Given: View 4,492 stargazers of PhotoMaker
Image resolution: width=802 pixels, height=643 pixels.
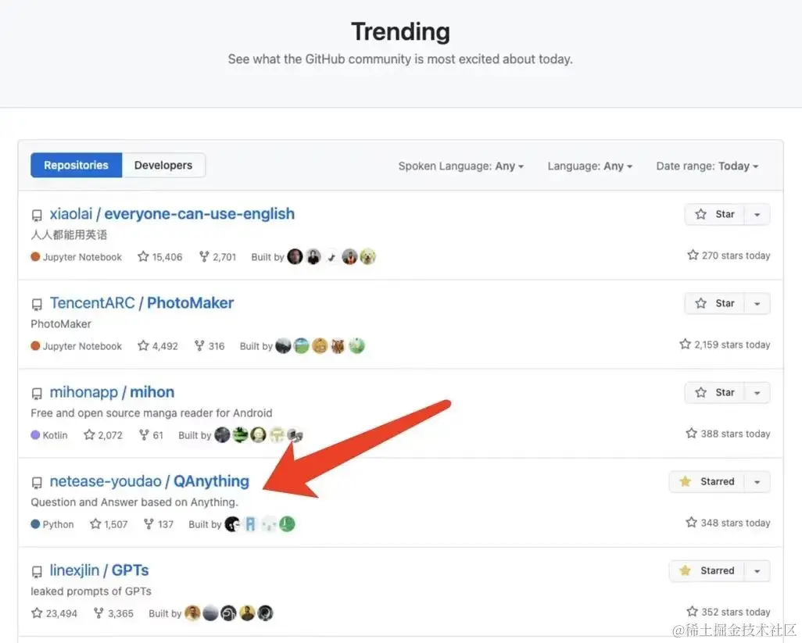Looking at the screenshot, I should pyautogui.click(x=158, y=346).
